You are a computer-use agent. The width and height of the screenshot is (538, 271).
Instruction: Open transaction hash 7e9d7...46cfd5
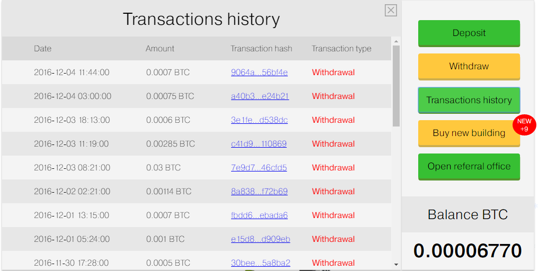pos(259,168)
